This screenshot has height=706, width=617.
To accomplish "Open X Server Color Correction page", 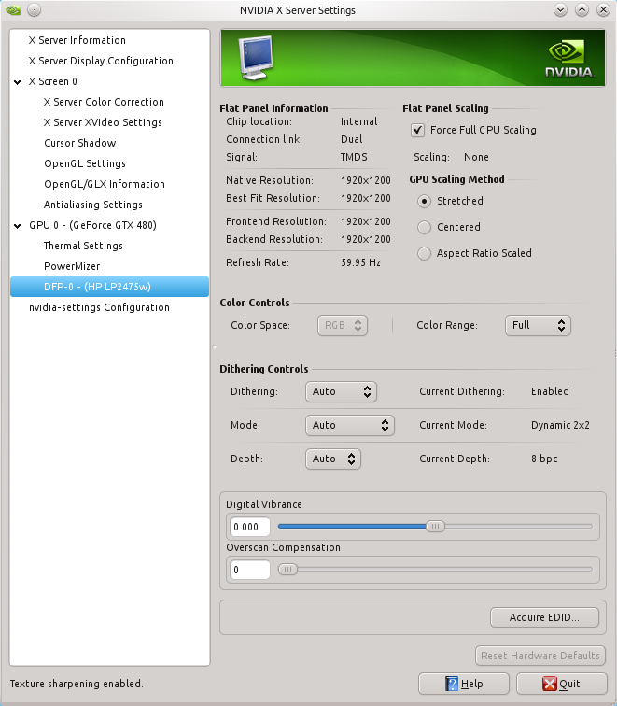I will (x=104, y=102).
